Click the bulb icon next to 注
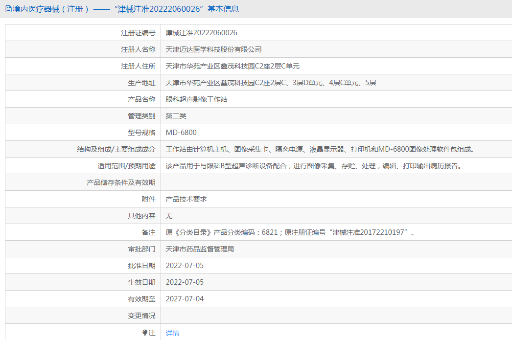512x340 pixels. tap(145, 333)
